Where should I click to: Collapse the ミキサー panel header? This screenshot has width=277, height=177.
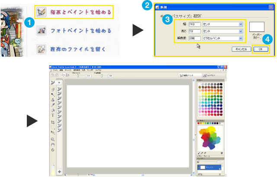[x=210, y=121]
